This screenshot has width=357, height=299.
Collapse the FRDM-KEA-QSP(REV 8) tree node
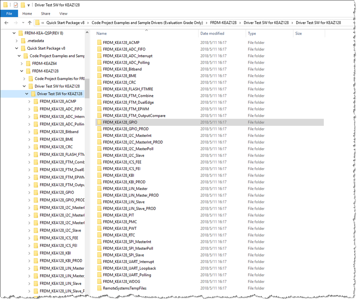14,33
